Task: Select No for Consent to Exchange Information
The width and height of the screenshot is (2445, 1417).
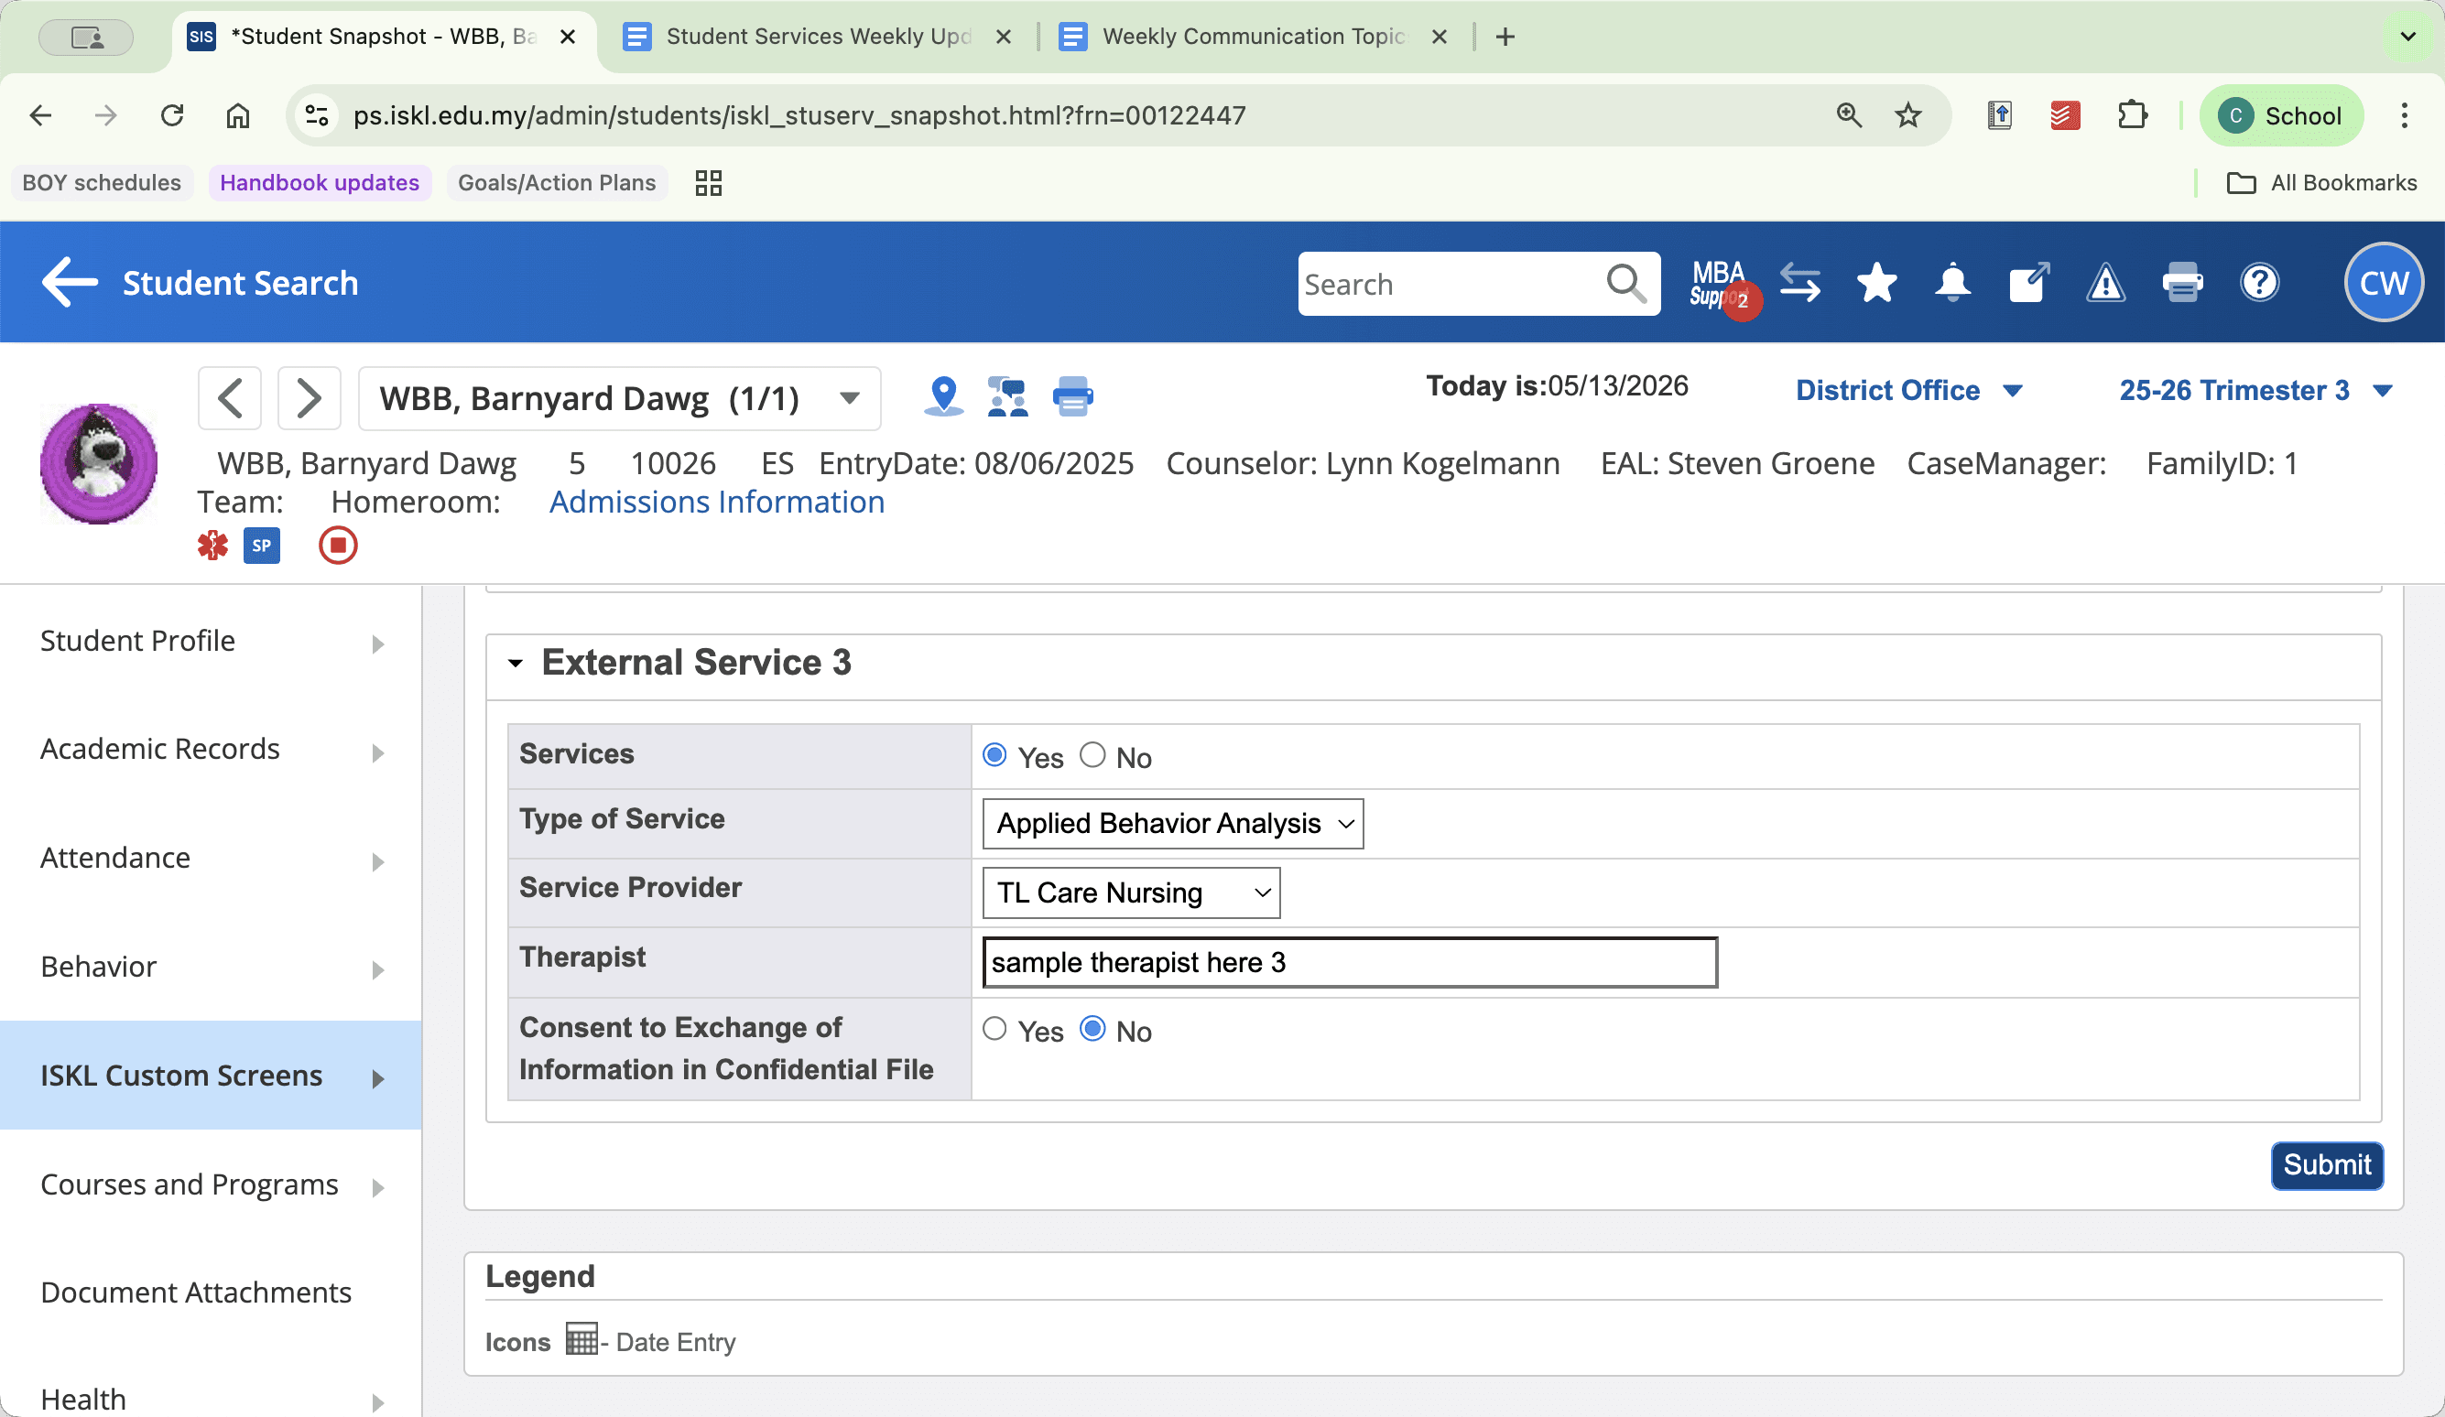Action: point(1092,1029)
